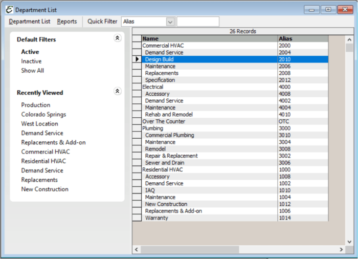Sort the list by Name column header

pyautogui.click(x=209, y=38)
